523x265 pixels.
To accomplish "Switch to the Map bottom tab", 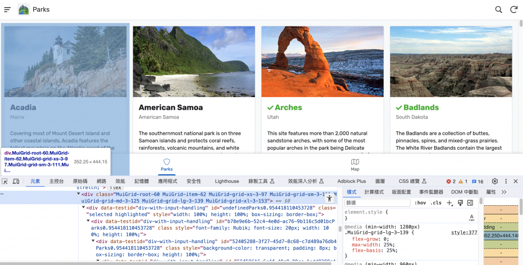I will pyautogui.click(x=355, y=165).
